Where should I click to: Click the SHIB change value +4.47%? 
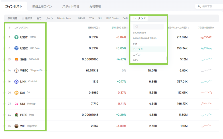coord(121,59)
